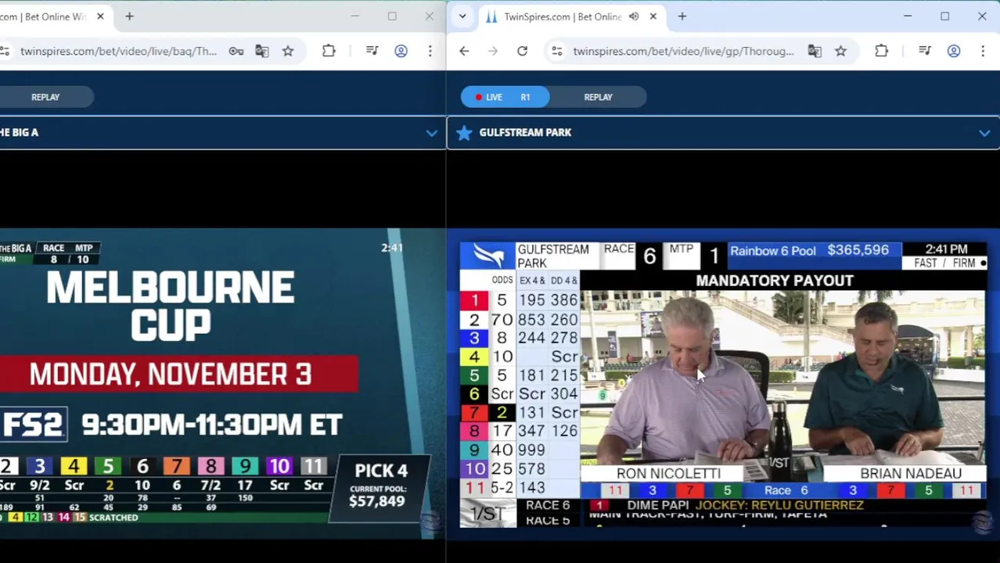Click the 'PICK 4' pool label

click(381, 471)
